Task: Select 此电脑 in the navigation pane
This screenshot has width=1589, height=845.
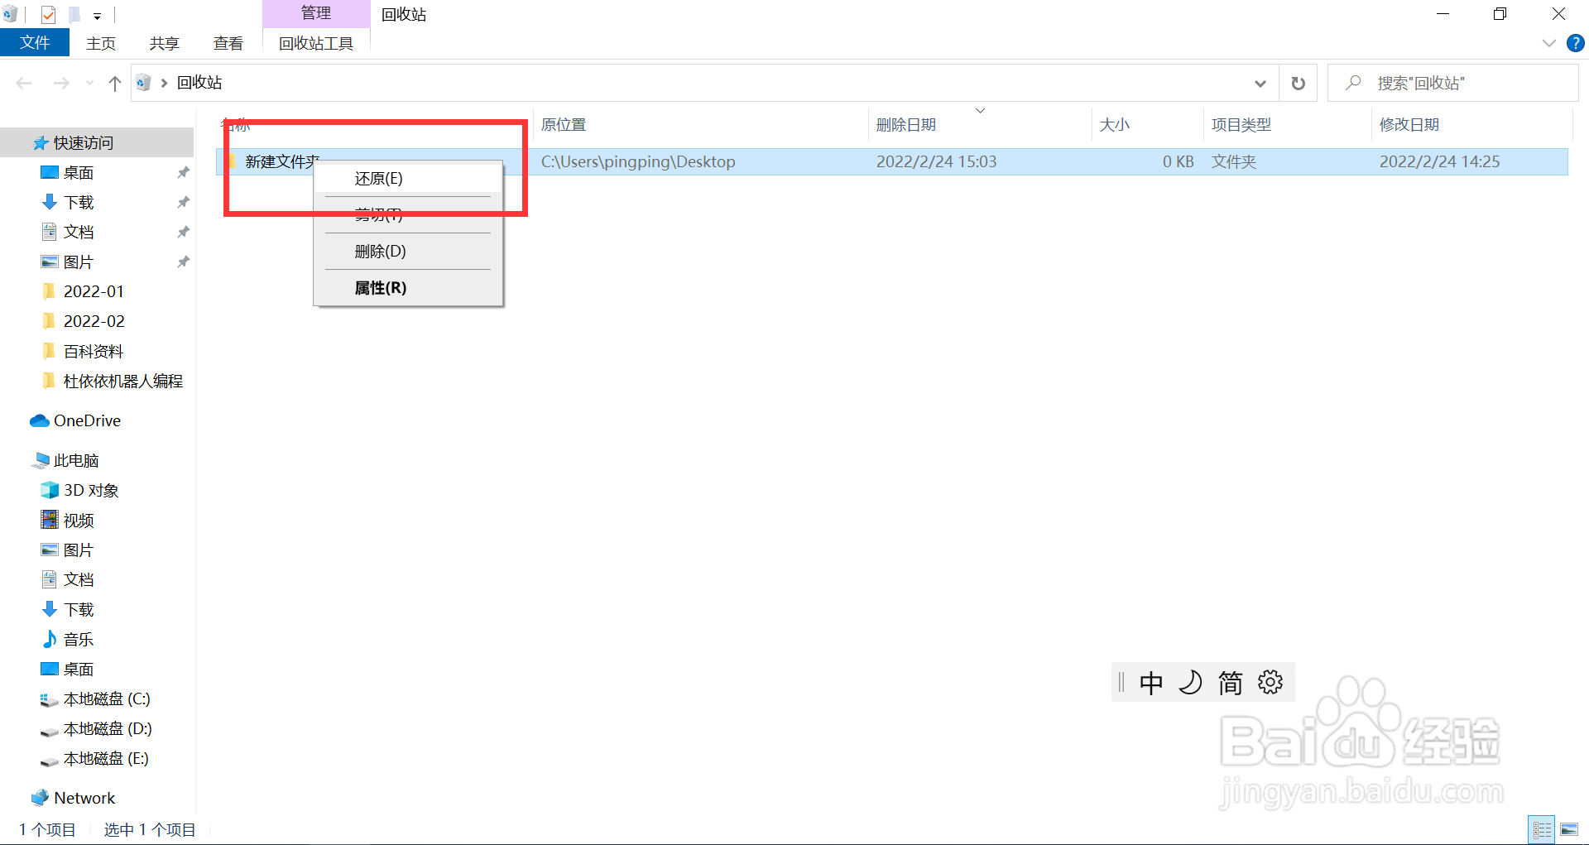Action: click(76, 461)
